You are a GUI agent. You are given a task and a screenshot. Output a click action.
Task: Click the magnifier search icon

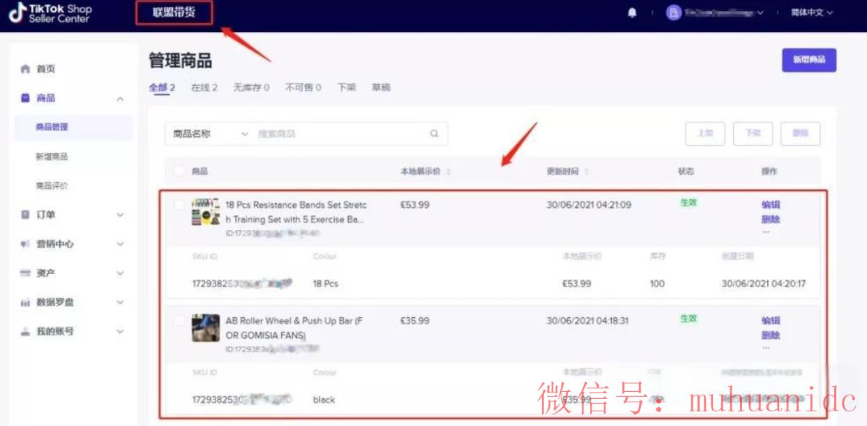pos(434,134)
